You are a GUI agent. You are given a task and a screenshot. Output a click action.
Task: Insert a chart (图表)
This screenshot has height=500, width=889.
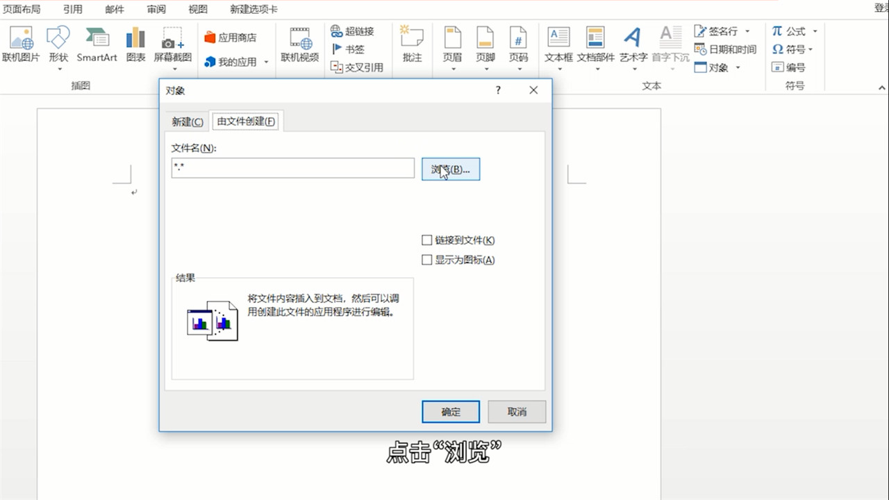[x=136, y=44]
